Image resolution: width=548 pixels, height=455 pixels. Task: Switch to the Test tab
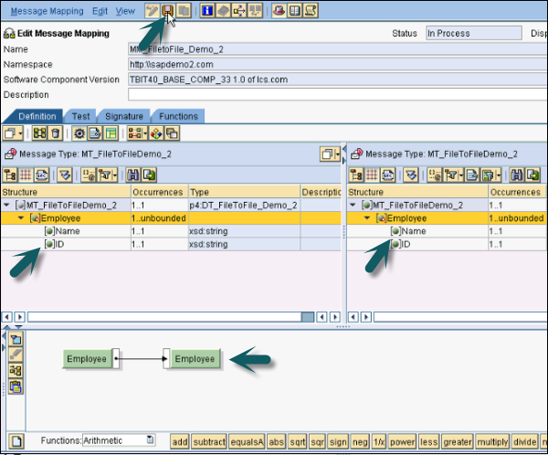coord(80,116)
